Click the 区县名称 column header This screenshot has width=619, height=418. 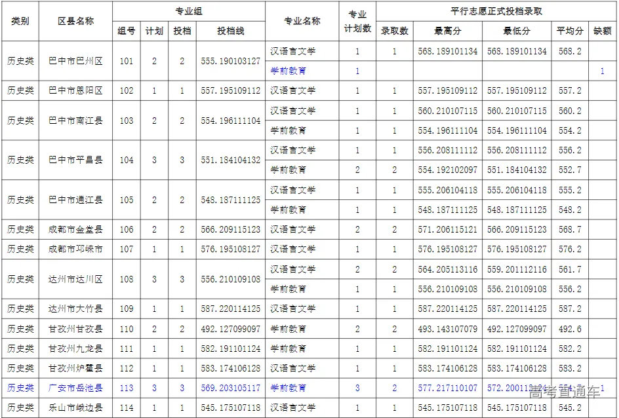pyautogui.click(x=75, y=21)
